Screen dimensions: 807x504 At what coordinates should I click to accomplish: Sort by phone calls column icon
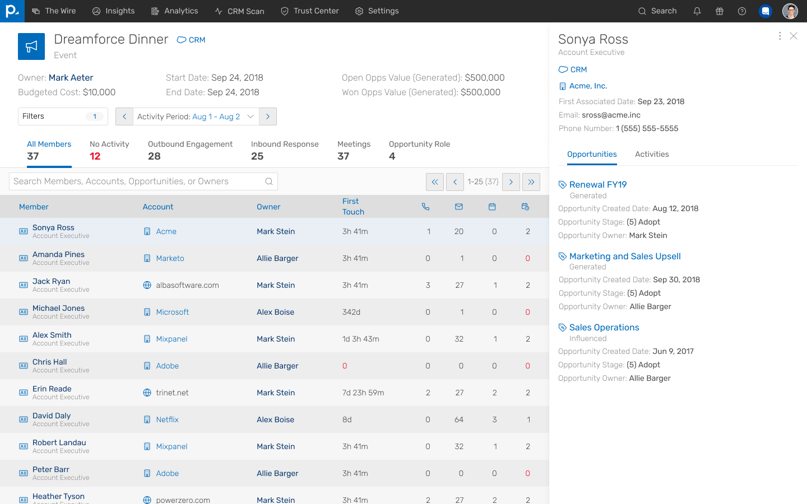pos(425,207)
